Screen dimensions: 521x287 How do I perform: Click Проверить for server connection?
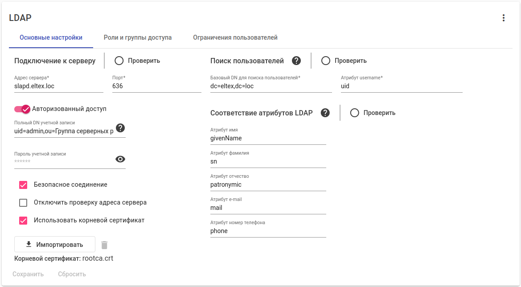click(x=137, y=61)
